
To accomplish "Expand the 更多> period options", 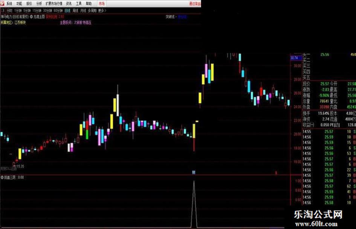I will [x=102, y=11].
